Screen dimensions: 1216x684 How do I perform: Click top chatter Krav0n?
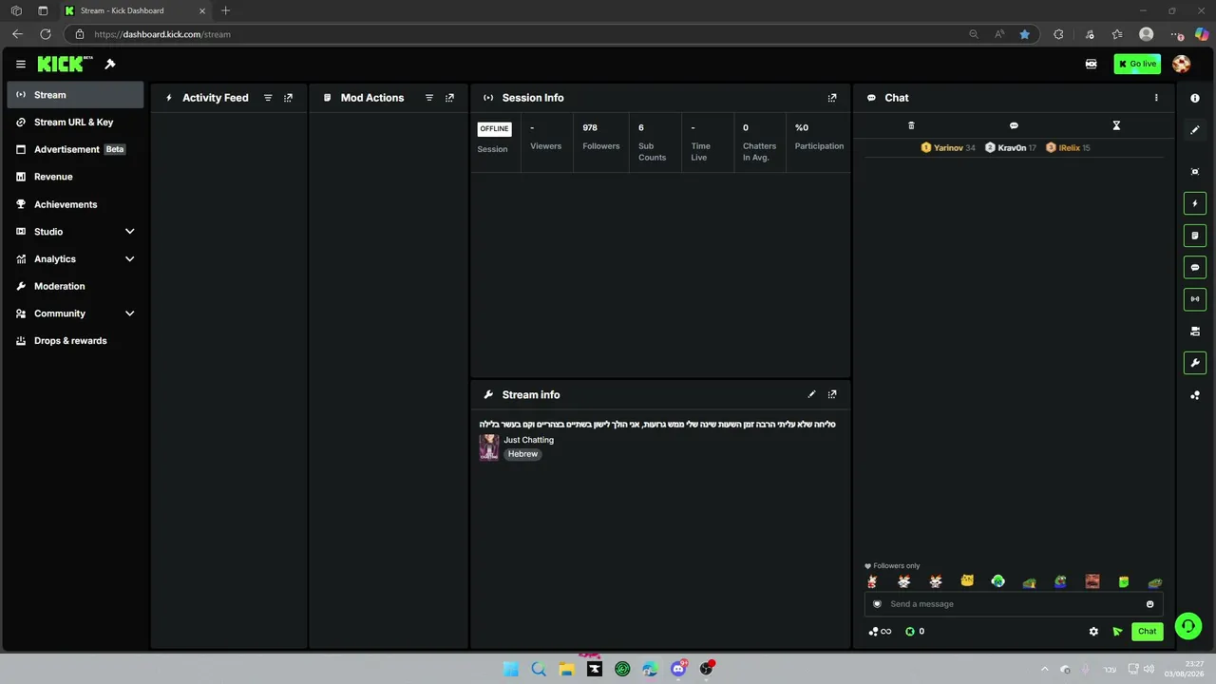tap(1011, 148)
